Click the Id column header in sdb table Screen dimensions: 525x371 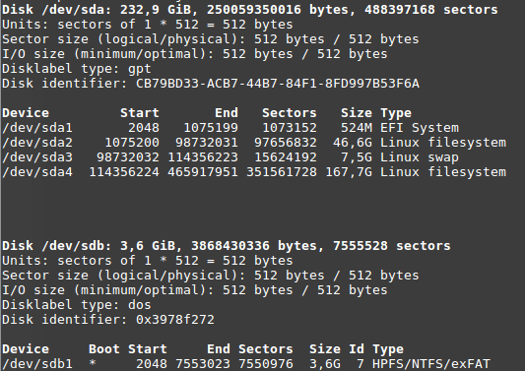click(357, 349)
